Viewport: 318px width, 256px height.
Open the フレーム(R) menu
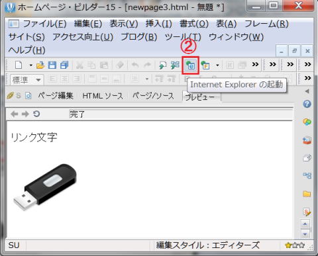tap(266, 24)
